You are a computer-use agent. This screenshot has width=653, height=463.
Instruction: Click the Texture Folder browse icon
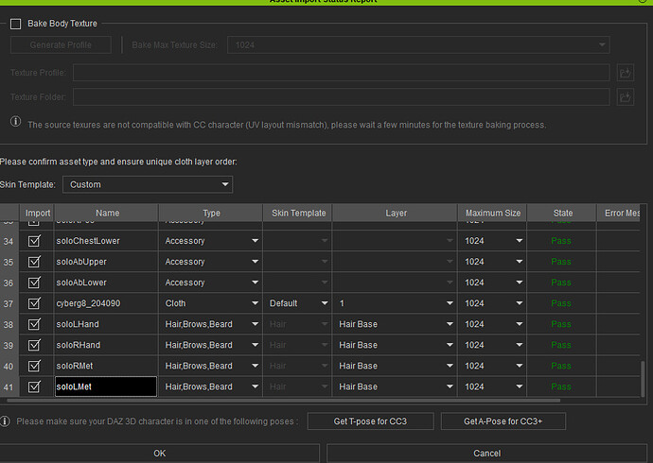tap(625, 96)
